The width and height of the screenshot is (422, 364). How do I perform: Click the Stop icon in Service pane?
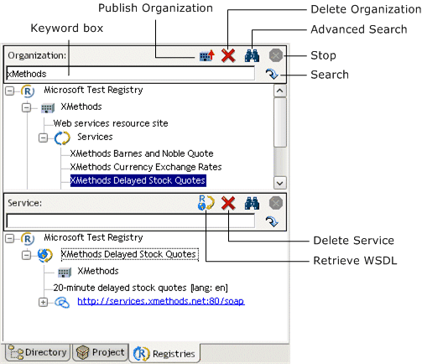tap(276, 203)
